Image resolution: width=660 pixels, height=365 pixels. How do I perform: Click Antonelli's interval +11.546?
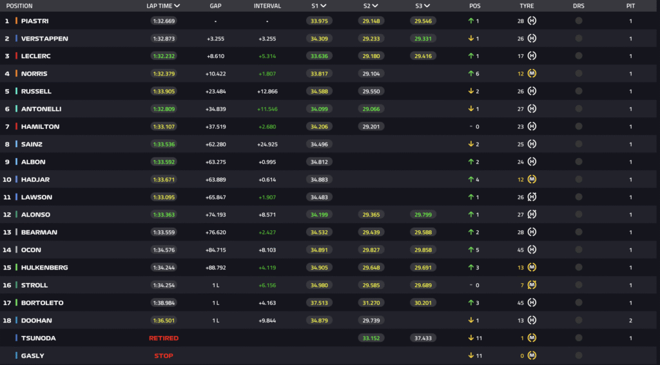[267, 108]
